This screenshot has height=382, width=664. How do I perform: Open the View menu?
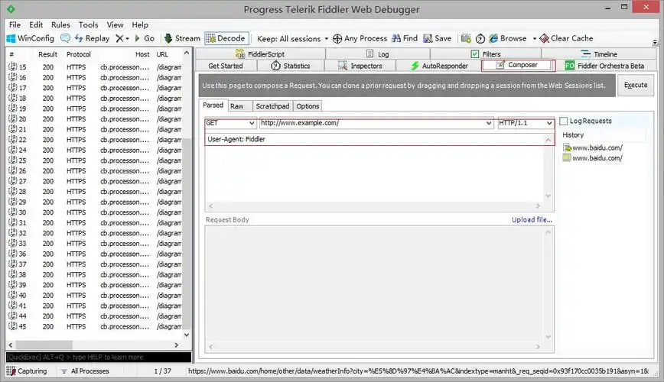(x=115, y=25)
